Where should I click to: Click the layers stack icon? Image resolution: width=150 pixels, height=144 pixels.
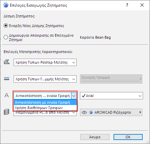7,112
